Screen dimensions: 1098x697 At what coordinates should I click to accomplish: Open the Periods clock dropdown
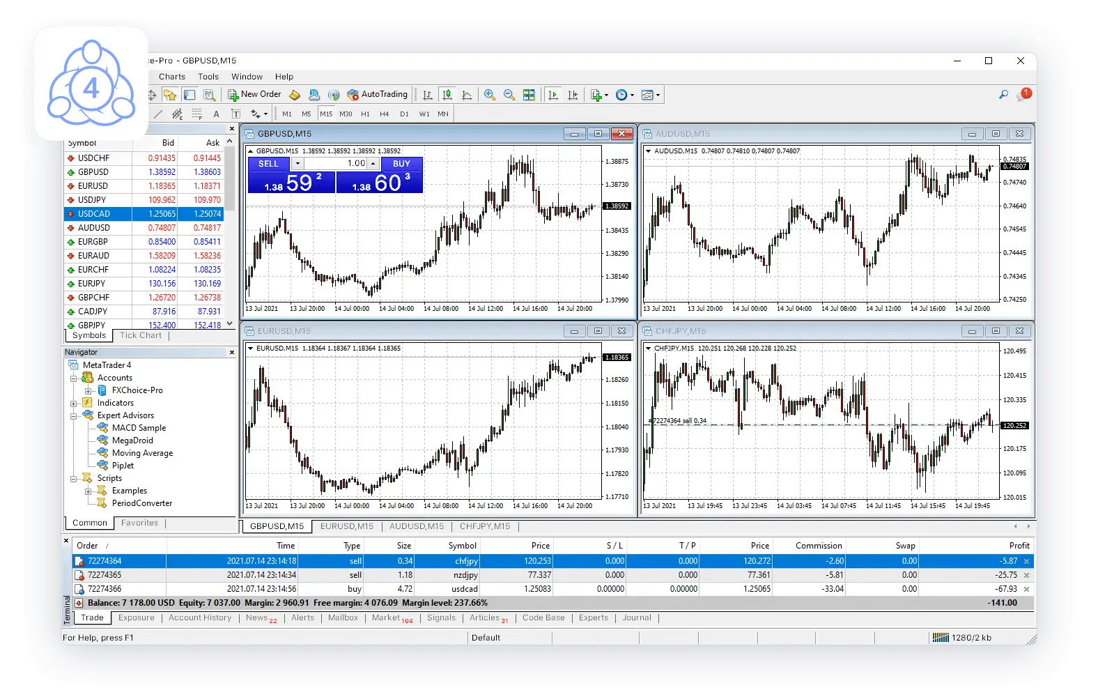click(x=625, y=95)
